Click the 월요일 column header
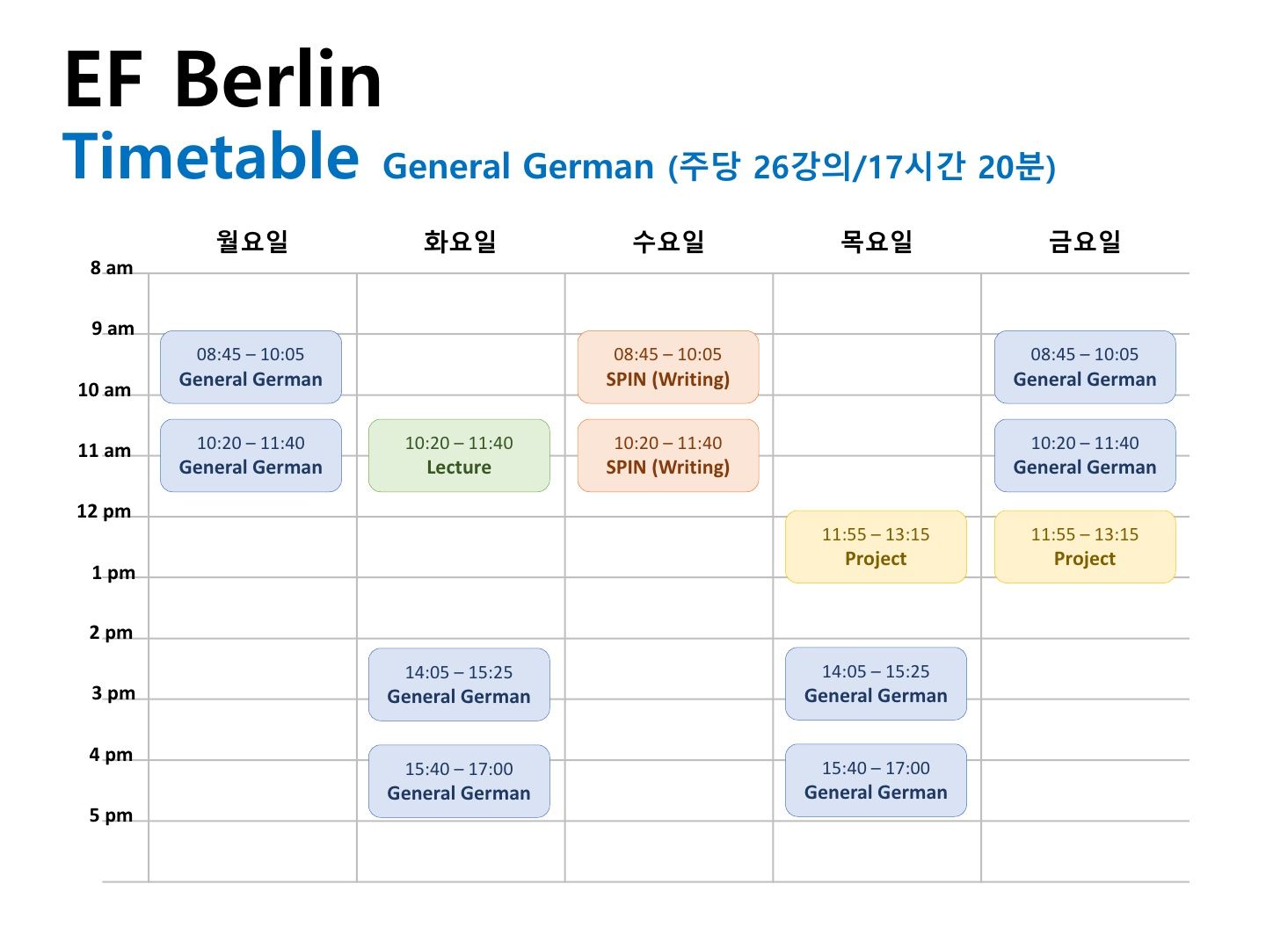This screenshot has height=949, width=1266. [x=252, y=241]
